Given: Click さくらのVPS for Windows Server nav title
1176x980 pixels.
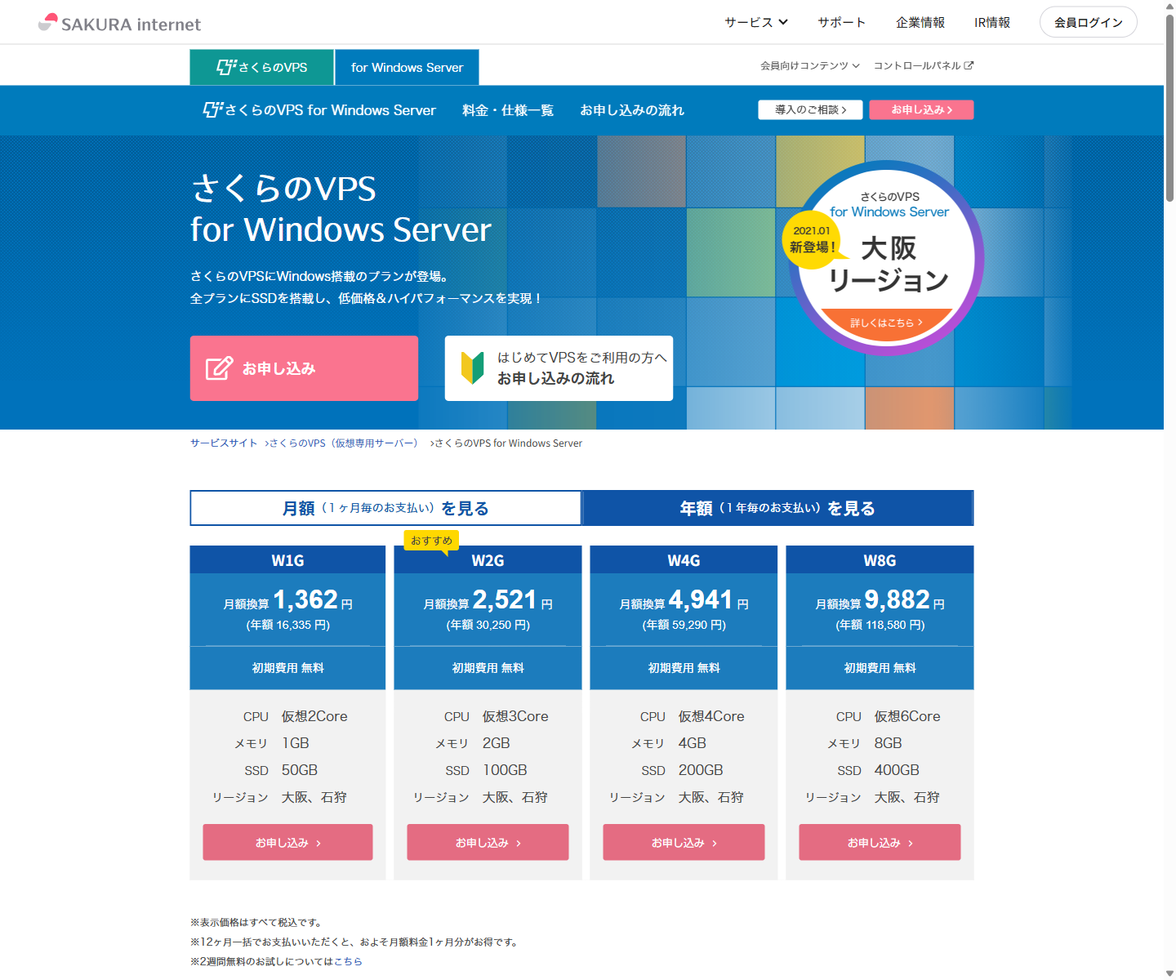Looking at the screenshot, I should click(x=319, y=109).
